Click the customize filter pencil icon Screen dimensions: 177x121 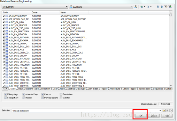[x=166, y=7]
